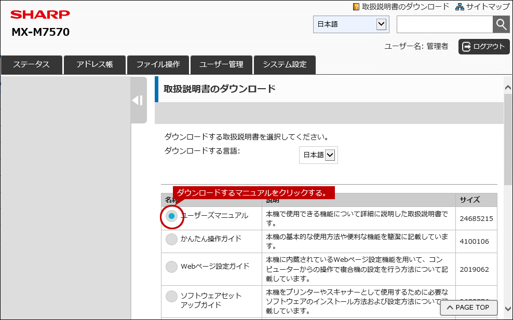Click the 取扱説明書のダウンロード page heading
513x320 pixels.
click(x=220, y=89)
